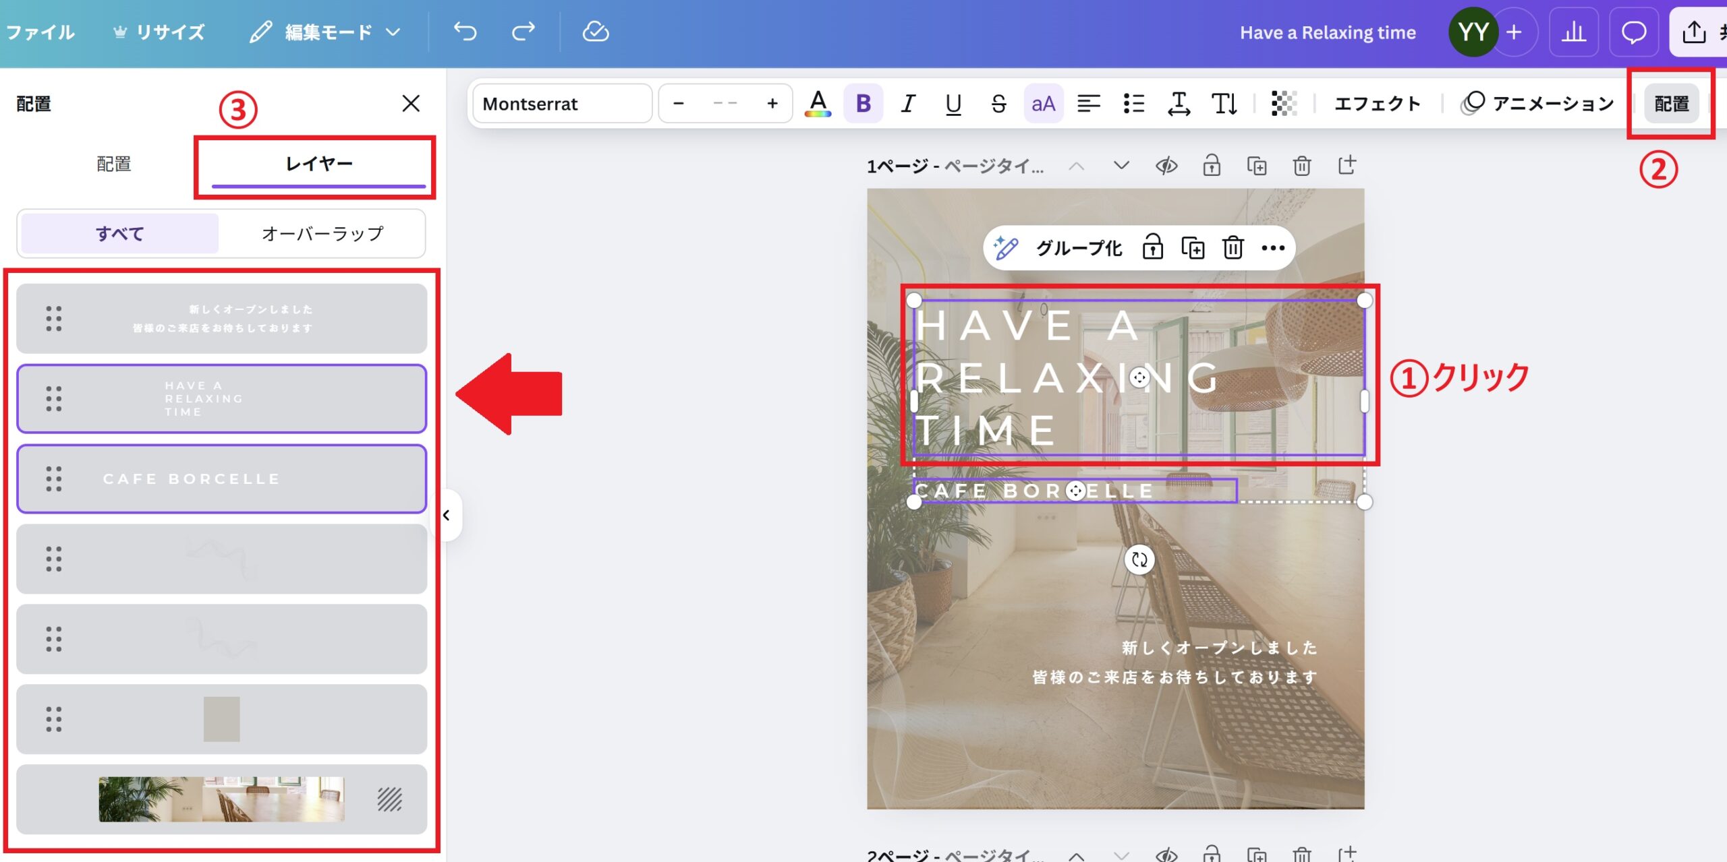Image resolution: width=1727 pixels, height=862 pixels.
Task: Collapse the side panel with chevron
Action: tap(447, 516)
